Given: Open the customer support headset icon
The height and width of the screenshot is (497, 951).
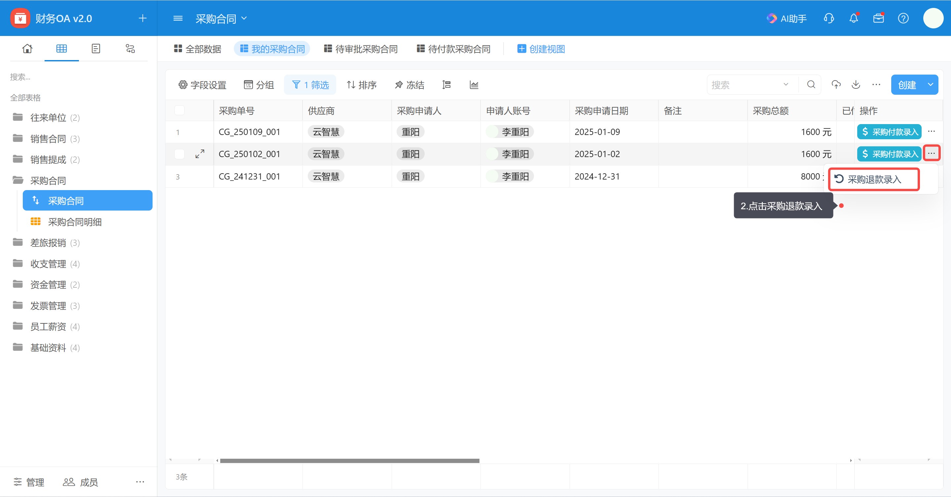Looking at the screenshot, I should click(829, 18).
